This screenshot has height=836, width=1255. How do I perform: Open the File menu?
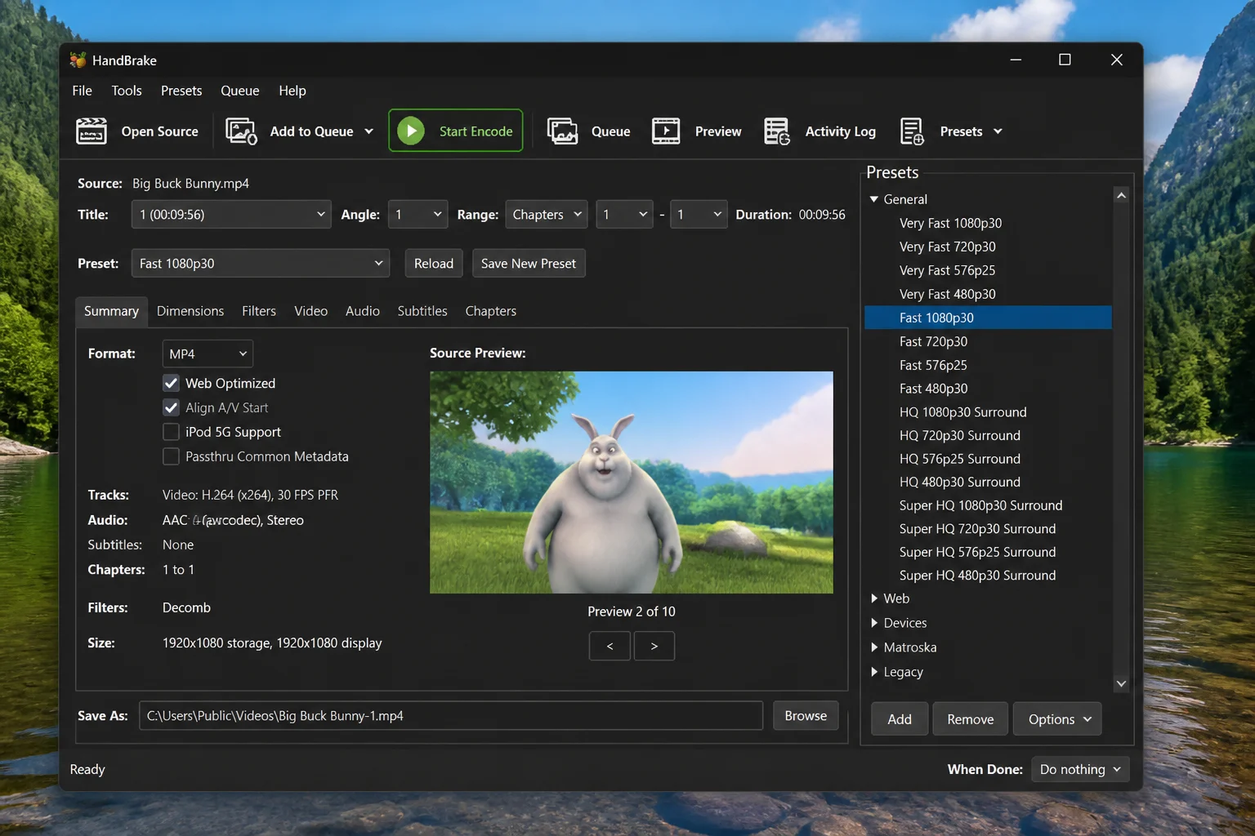coord(82,91)
